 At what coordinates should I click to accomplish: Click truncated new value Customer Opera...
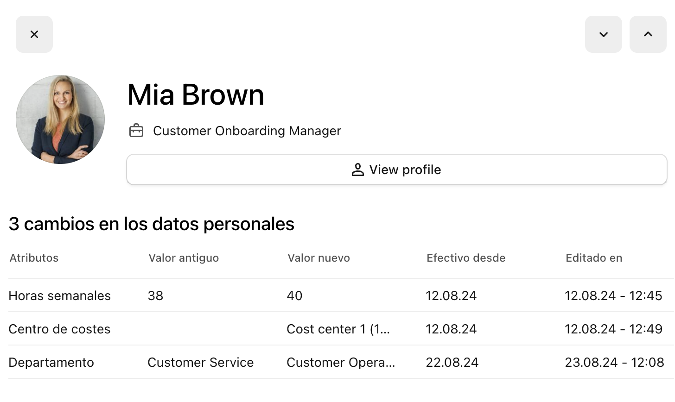[341, 362]
